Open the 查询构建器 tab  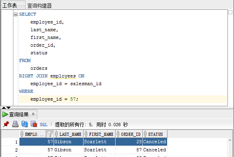(39, 6)
